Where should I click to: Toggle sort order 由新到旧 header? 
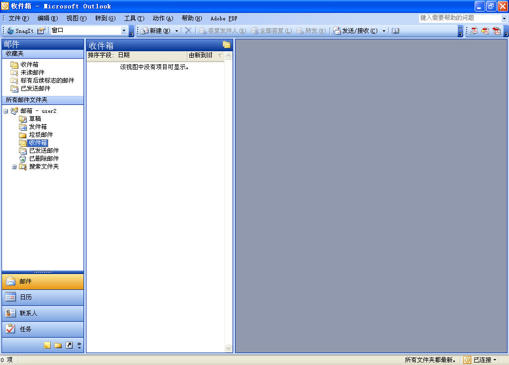click(x=205, y=55)
